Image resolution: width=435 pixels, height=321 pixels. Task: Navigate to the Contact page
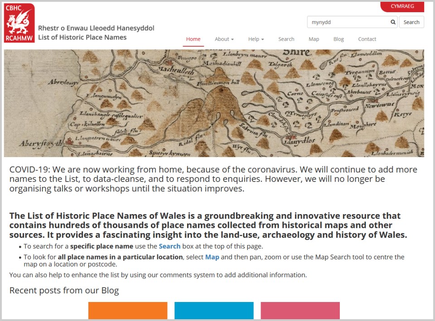coord(367,39)
